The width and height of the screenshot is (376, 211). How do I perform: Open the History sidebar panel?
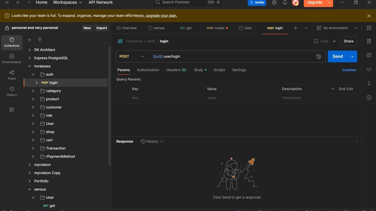coord(11,91)
